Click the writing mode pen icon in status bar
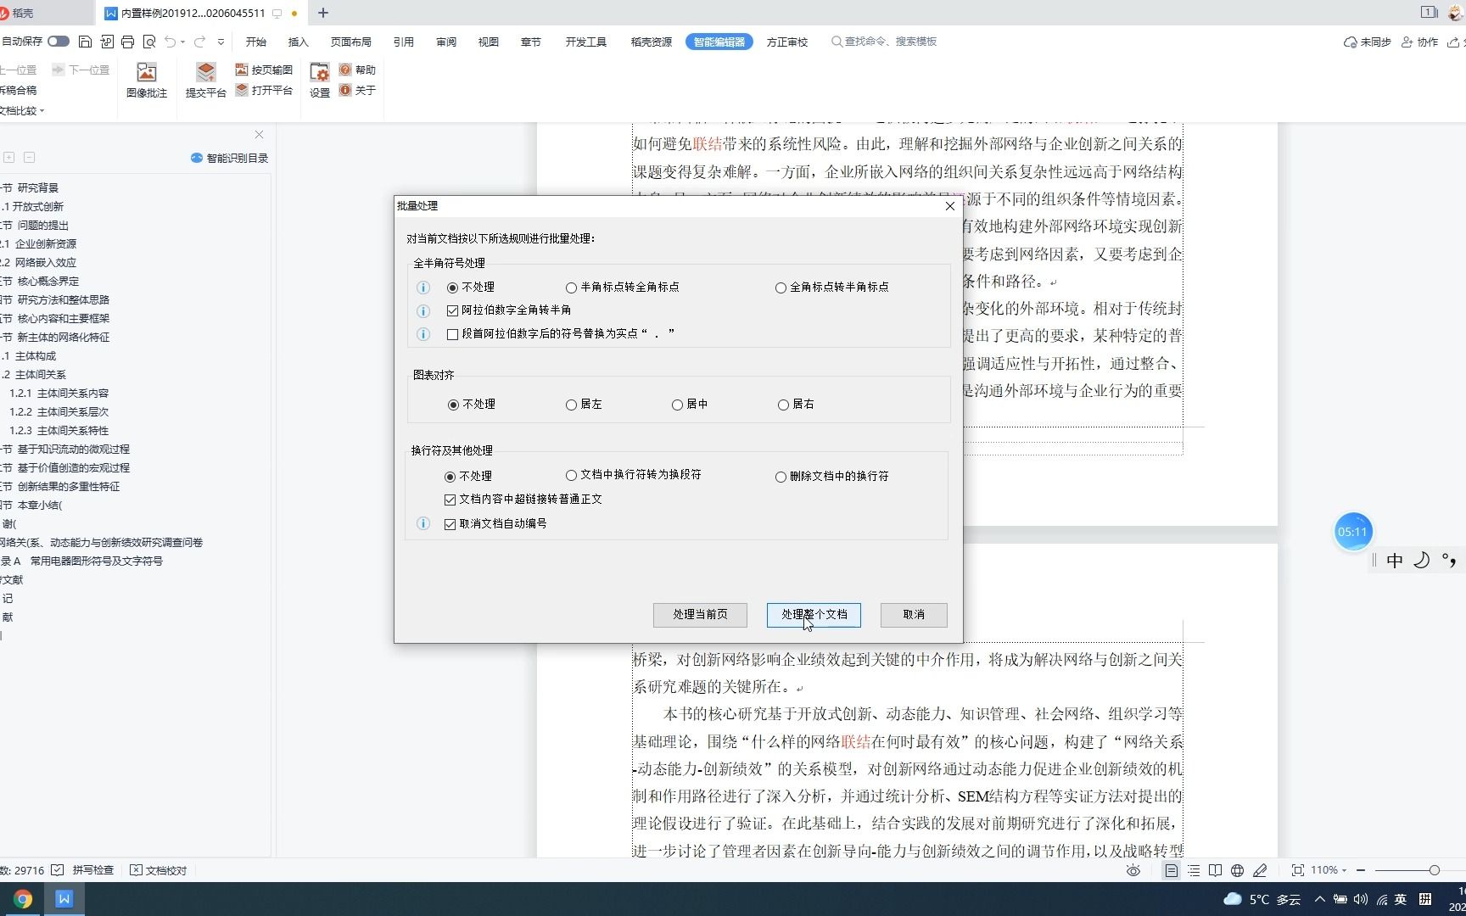This screenshot has width=1466, height=916. [1260, 870]
